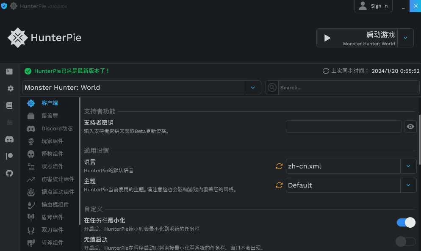Disable the 在任务栏最小化 switch

pos(405,222)
